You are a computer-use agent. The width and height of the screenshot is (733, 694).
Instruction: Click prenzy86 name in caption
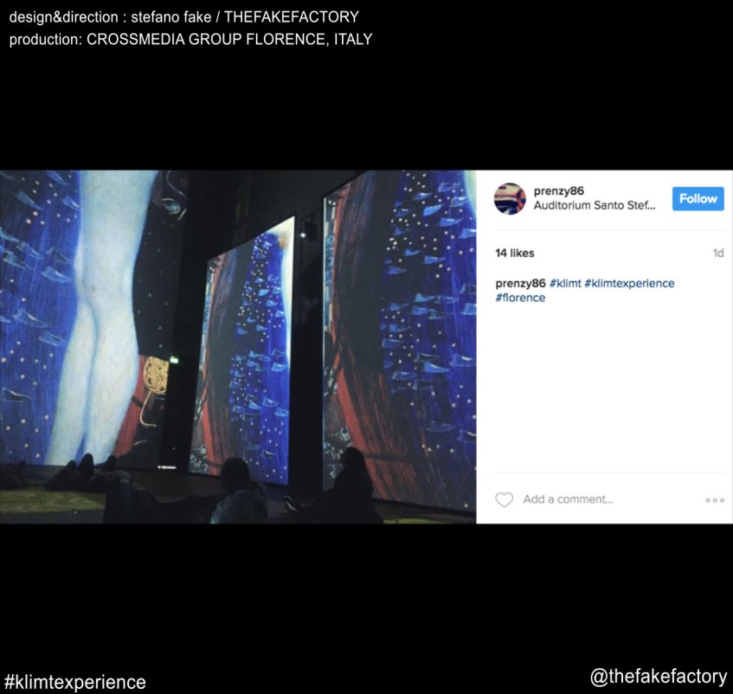520,283
